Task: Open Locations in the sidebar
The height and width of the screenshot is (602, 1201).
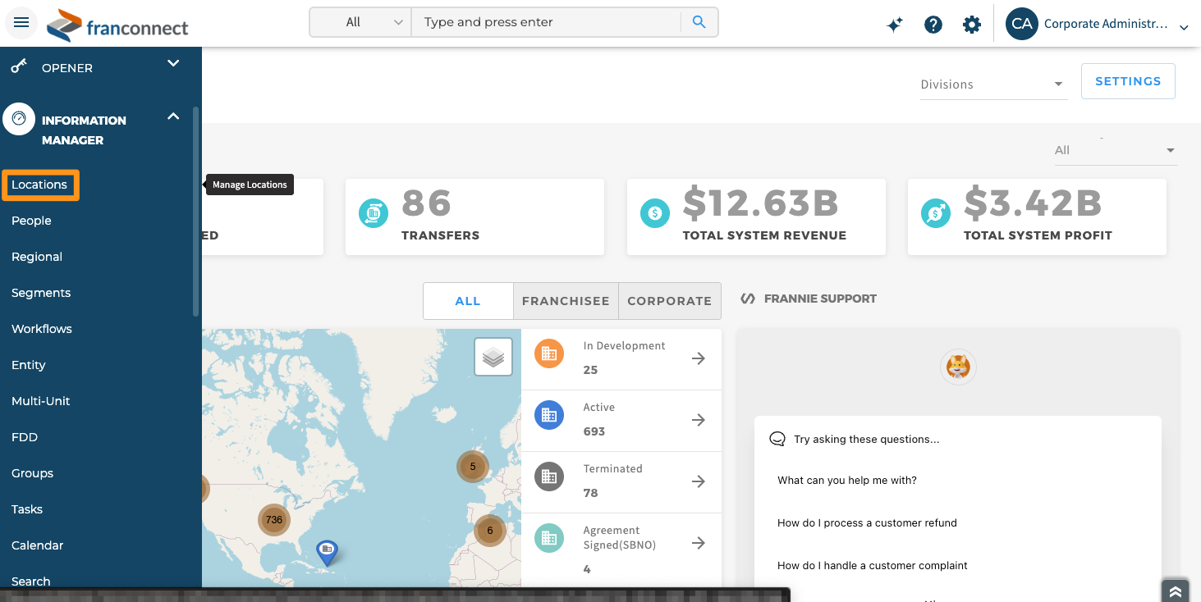Action: coord(39,185)
